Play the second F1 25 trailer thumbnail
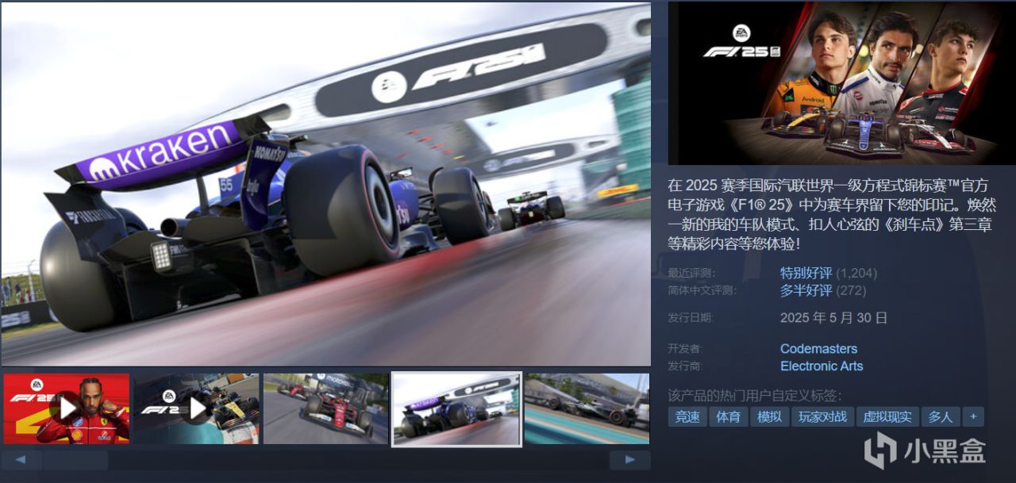 point(196,408)
